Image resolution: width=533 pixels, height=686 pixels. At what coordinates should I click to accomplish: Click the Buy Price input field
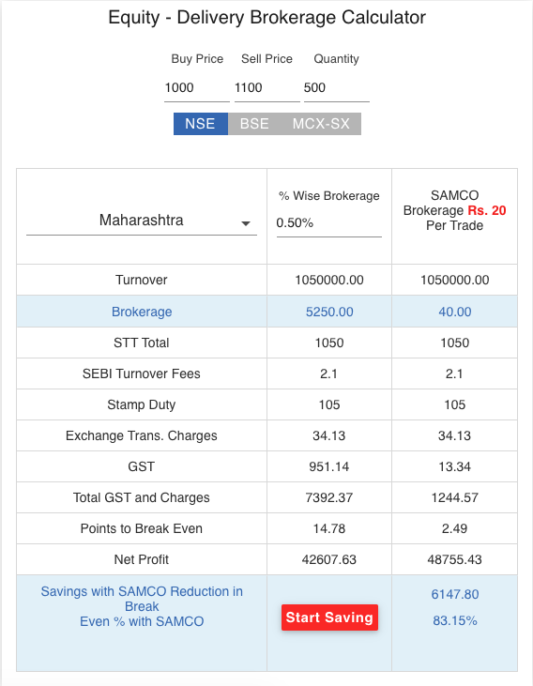pyautogui.click(x=197, y=88)
